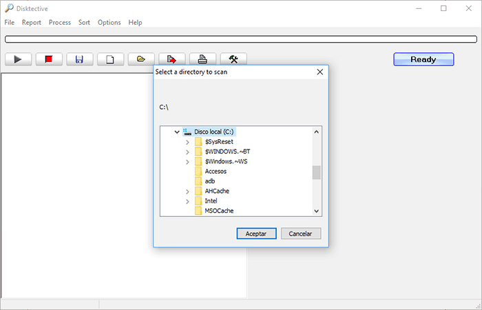The height and width of the screenshot is (310, 482).
Task: Open the Report menu
Action: 32,23
